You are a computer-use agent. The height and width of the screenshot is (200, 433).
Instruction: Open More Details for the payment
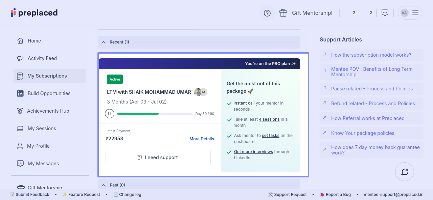(x=202, y=139)
